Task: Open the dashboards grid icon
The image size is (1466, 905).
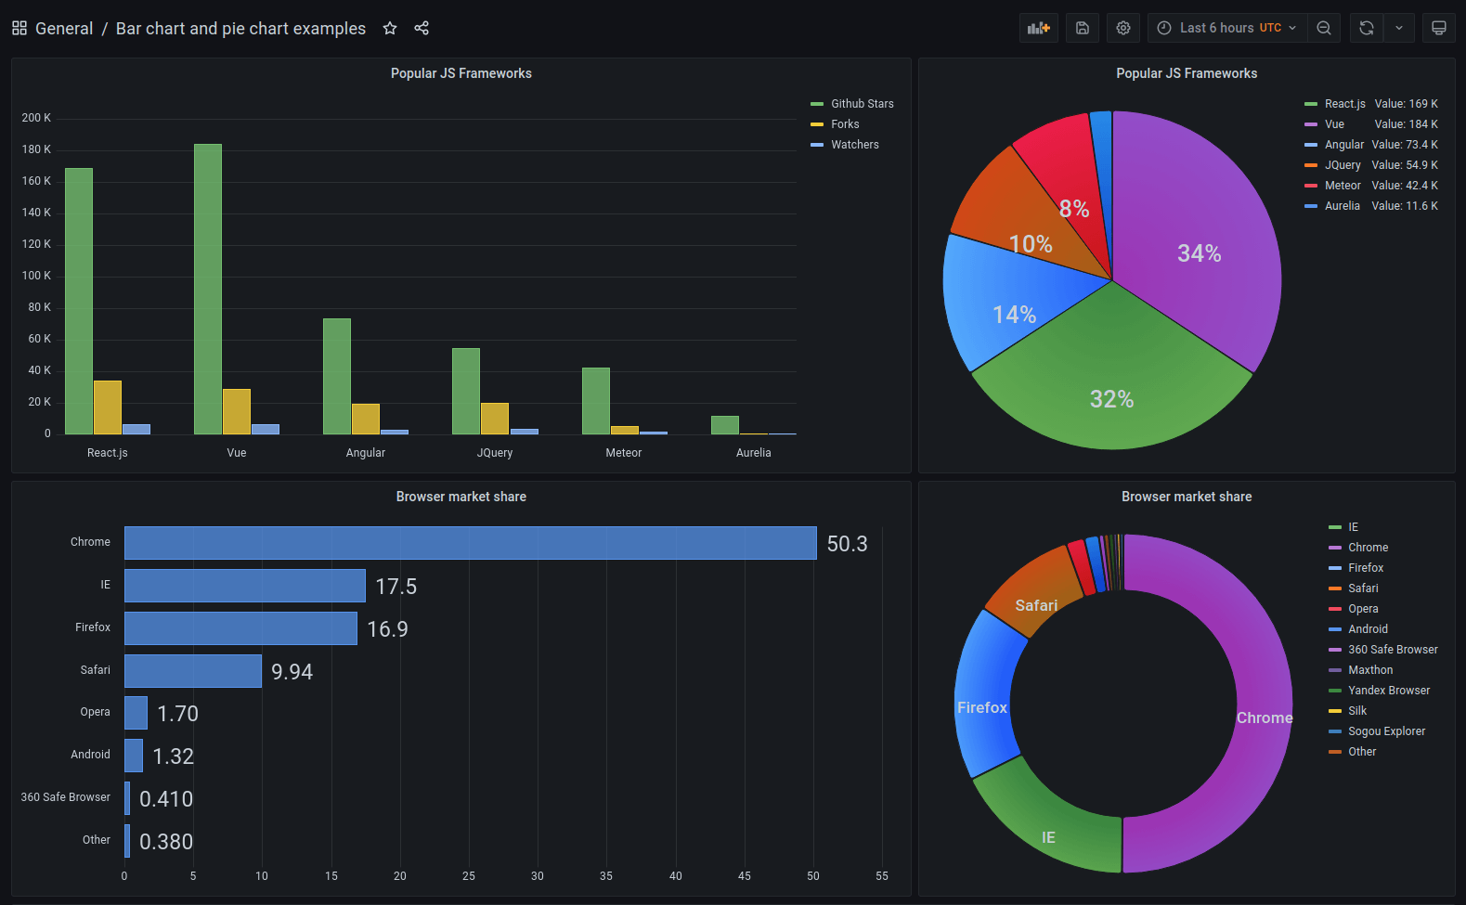Action: coord(19,28)
